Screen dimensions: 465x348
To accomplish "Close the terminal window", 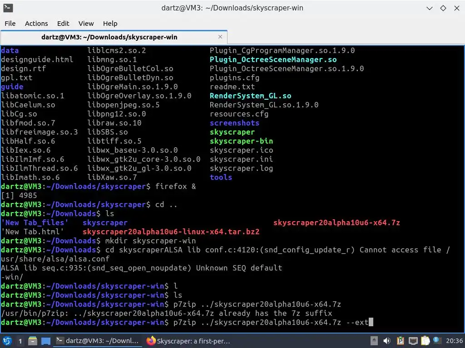I will (x=457, y=8).
